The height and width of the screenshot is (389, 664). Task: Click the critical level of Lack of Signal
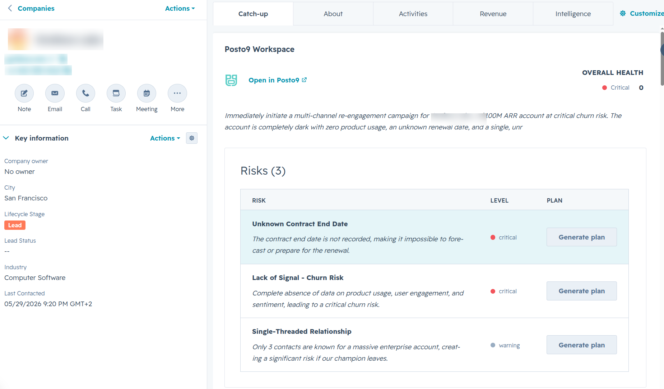click(503, 291)
